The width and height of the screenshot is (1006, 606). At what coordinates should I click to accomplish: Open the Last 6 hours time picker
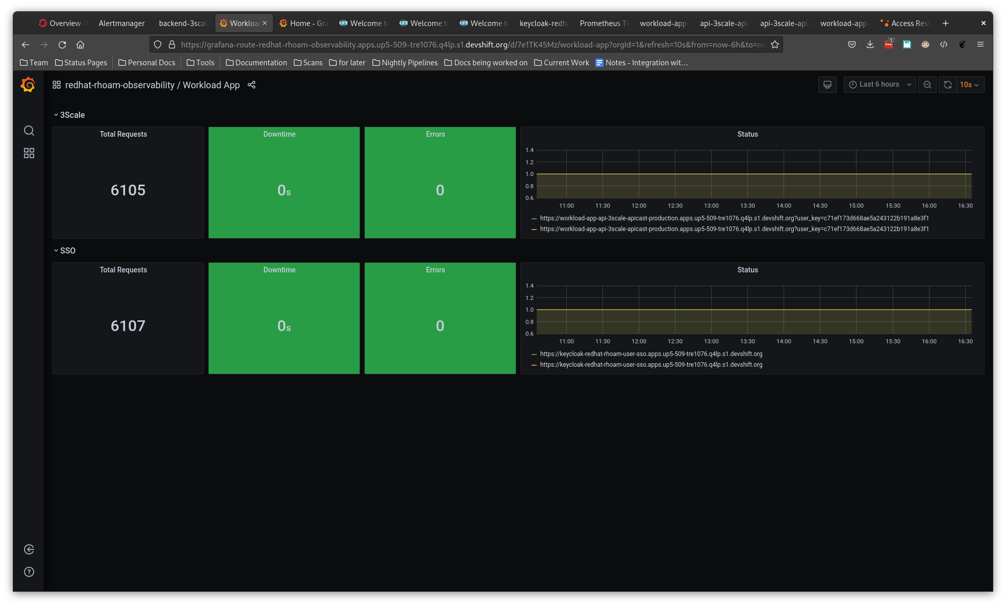pyautogui.click(x=879, y=85)
